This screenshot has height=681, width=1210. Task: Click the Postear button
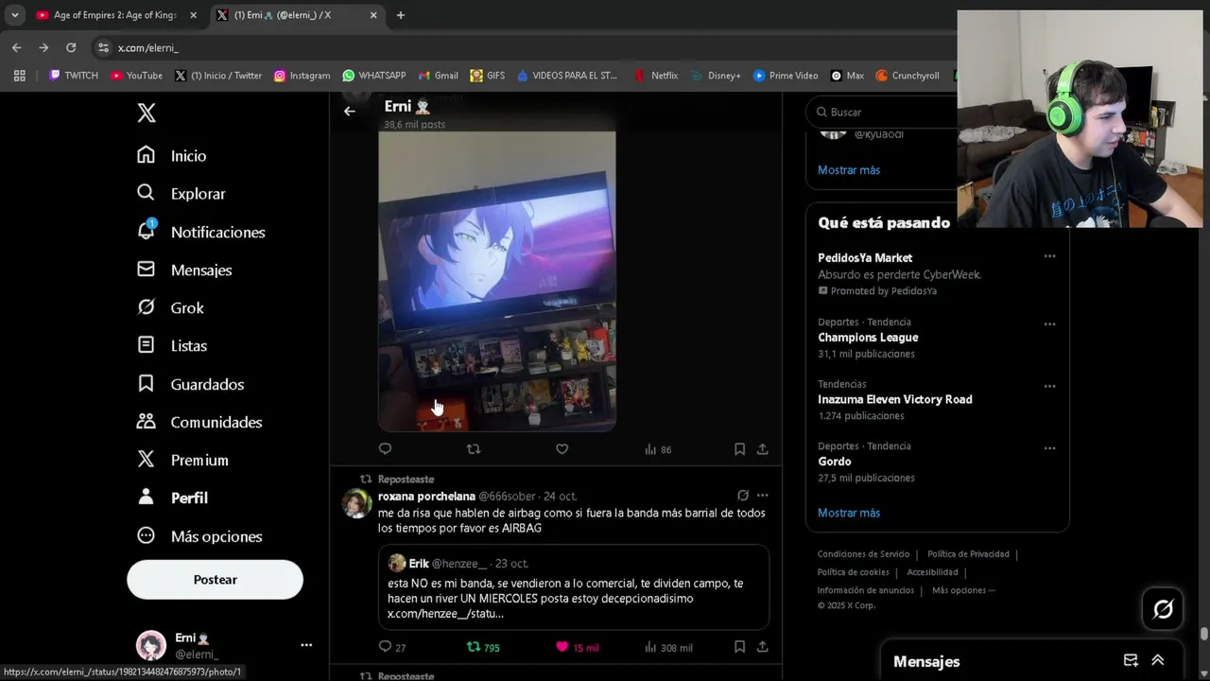(215, 580)
